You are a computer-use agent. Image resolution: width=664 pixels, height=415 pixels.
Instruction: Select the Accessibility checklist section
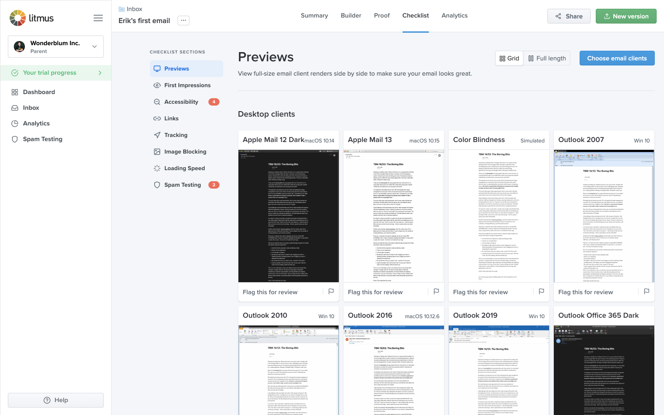click(x=186, y=102)
